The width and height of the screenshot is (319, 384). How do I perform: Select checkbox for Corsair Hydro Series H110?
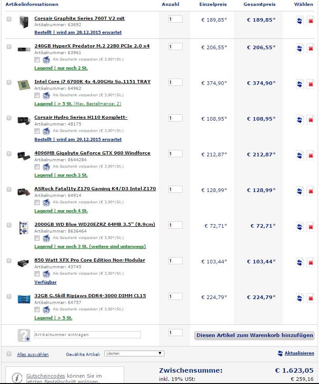tap(9, 118)
